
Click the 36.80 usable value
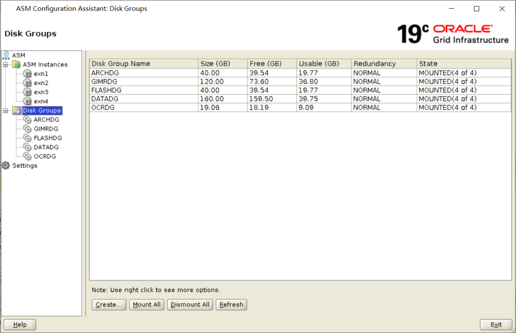[x=308, y=82]
